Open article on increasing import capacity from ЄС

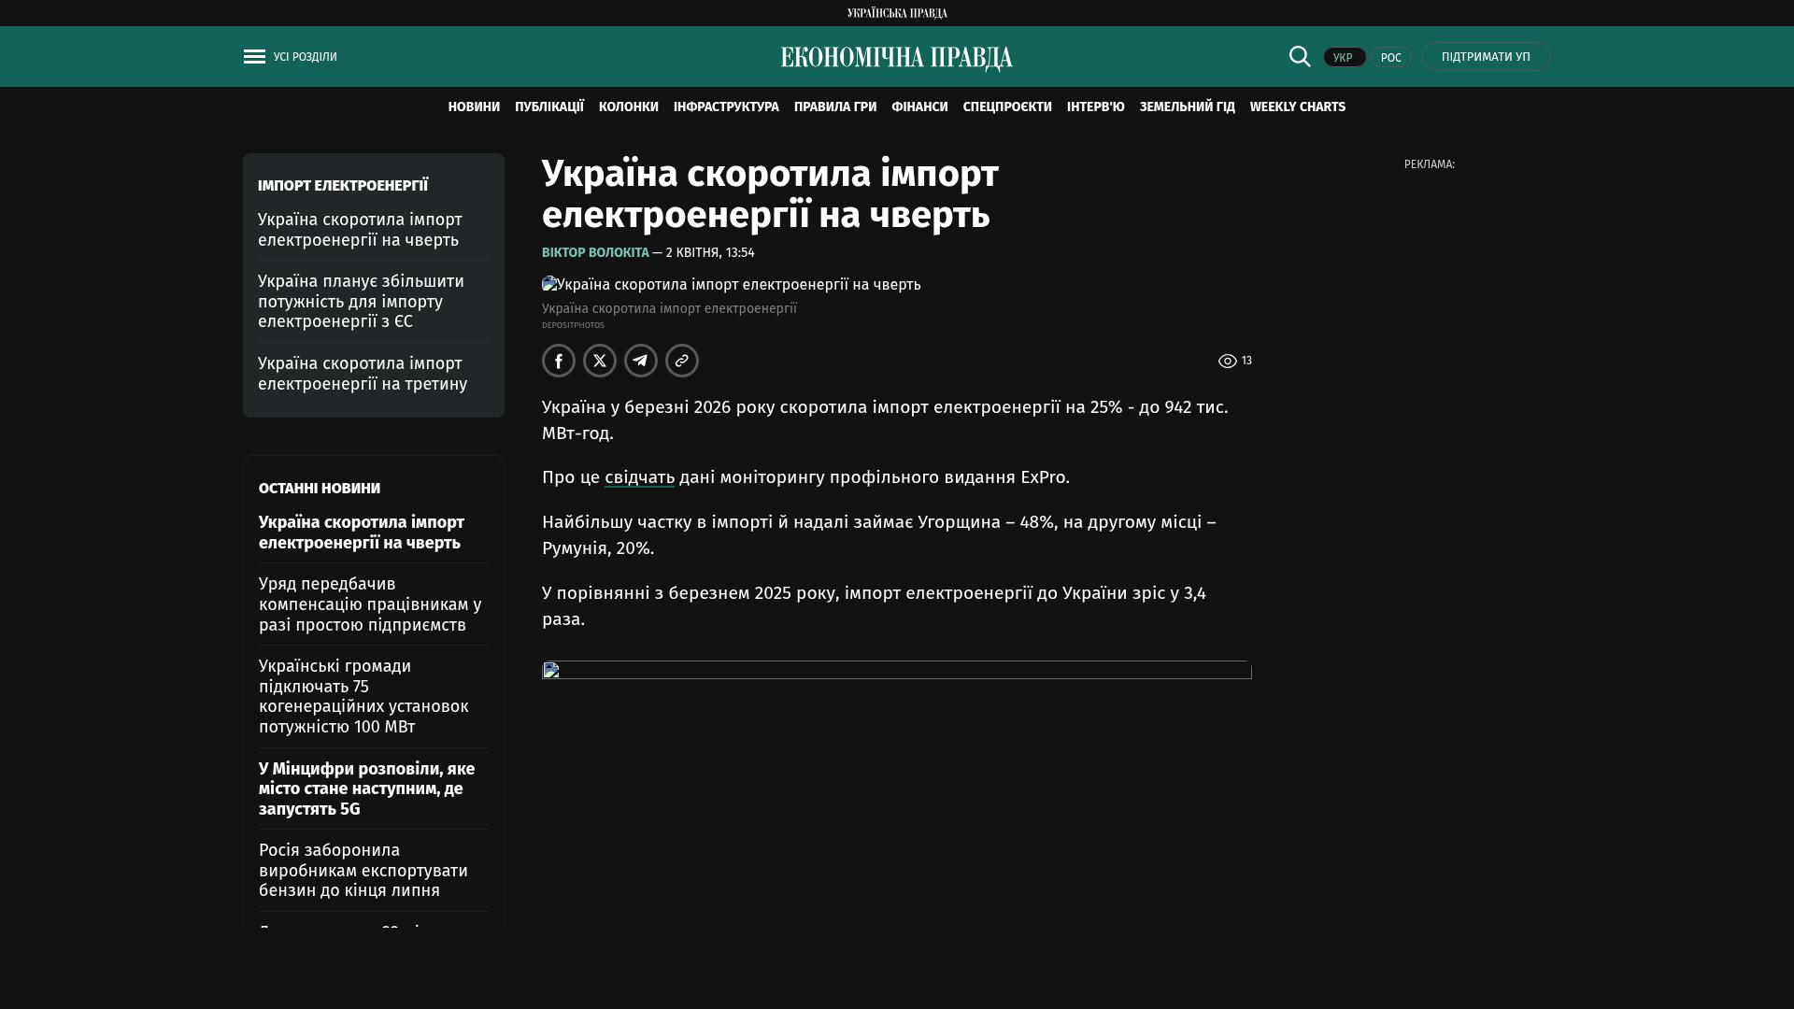pyautogui.click(x=361, y=302)
